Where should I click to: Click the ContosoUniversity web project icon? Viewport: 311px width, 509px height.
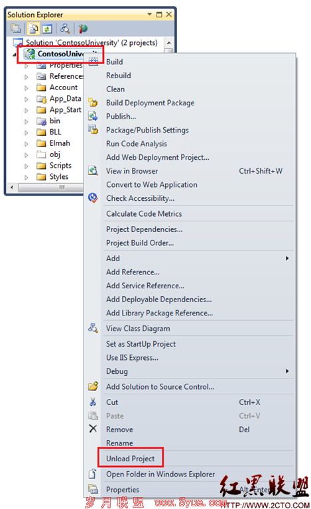pos(30,54)
